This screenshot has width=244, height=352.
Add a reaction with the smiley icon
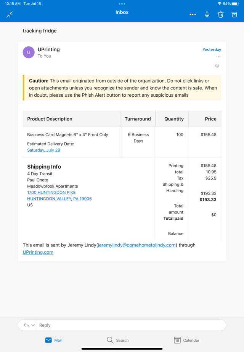(217, 66)
